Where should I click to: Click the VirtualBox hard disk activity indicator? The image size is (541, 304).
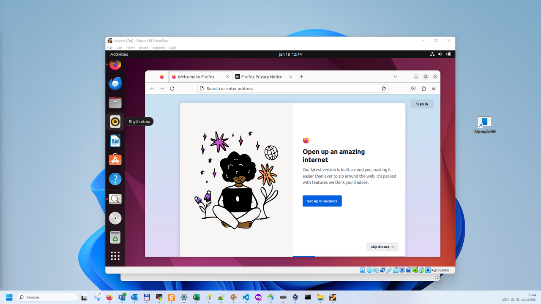(363, 270)
